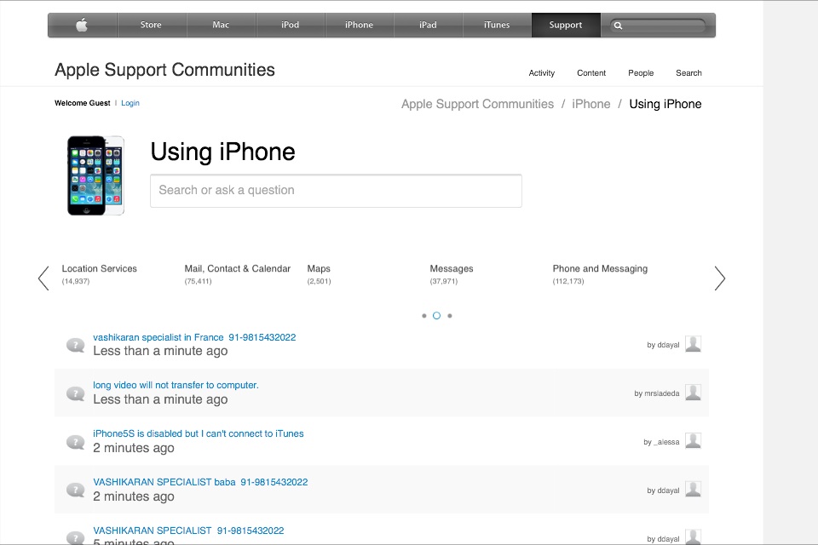Click the question bubble icon beside 'VASHIKARAN SPECIALIST baba'
Screen dimensions: 818x545
76,490
